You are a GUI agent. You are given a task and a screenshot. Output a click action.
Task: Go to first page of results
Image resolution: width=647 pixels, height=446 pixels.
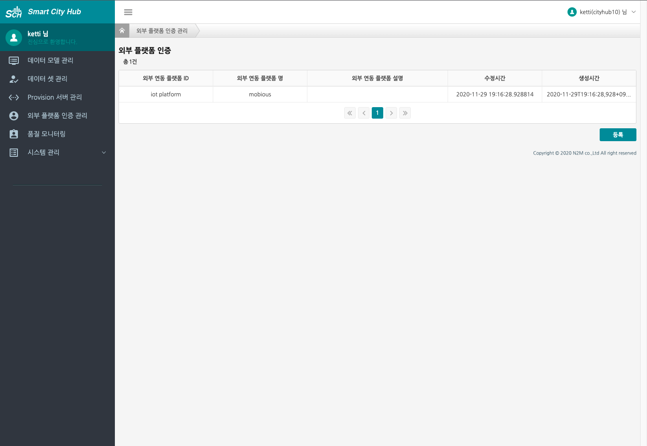pos(350,113)
